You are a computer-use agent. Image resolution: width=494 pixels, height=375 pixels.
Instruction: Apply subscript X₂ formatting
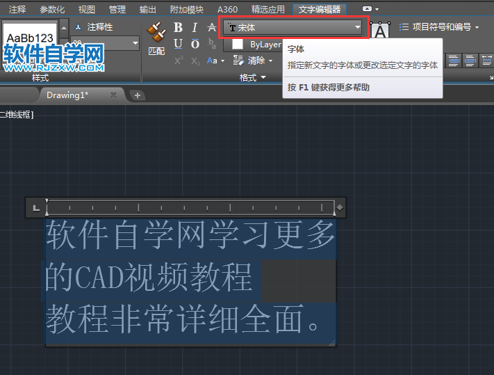pyautogui.click(x=195, y=61)
